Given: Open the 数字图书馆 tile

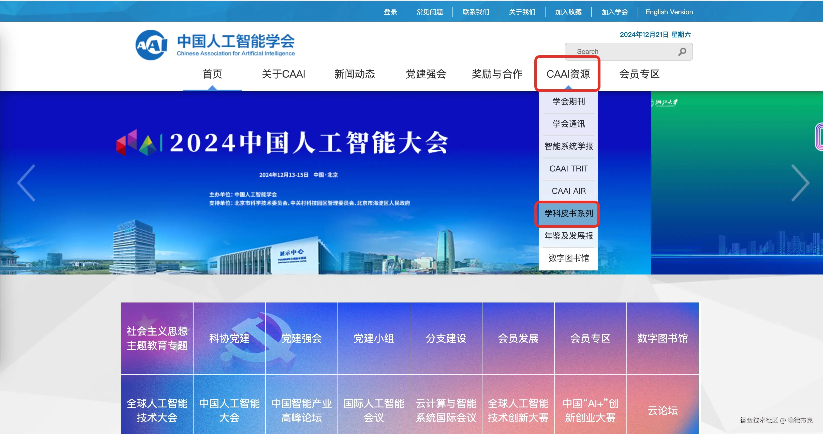Looking at the screenshot, I should [662, 338].
